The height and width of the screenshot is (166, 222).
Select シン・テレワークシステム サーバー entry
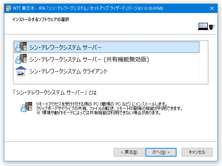point(106,47)
